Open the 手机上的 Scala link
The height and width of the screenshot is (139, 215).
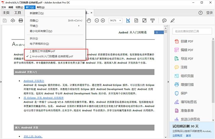(x=33, y=136)
